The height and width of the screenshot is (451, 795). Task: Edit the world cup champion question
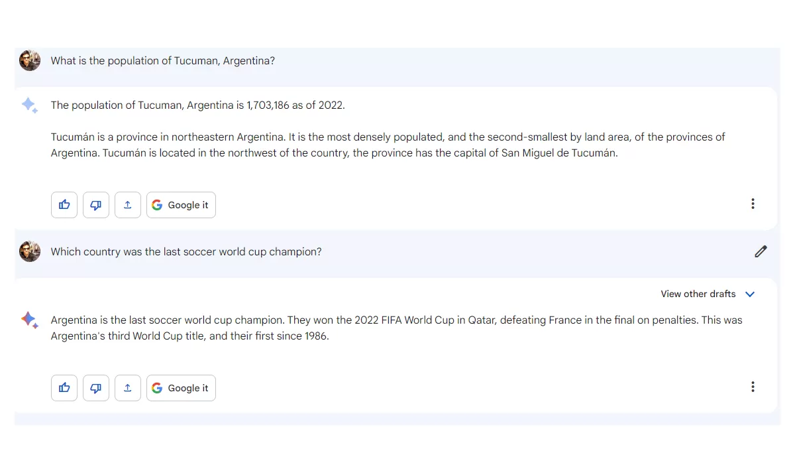761,251
